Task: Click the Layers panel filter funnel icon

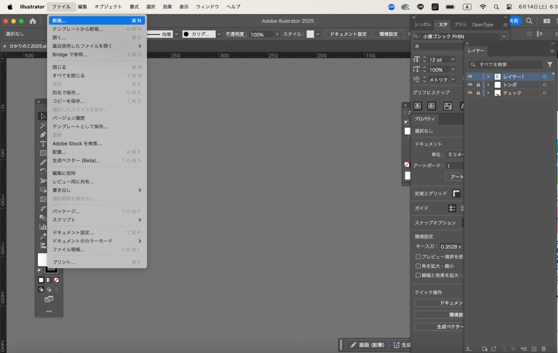Action: tap(550, 64)
